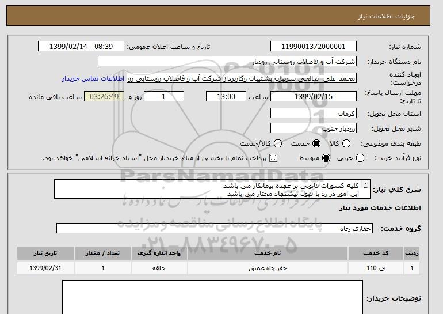Click the deadline hour field 13:00
Screen dimensions: 443x314
[x=226, y=96]
